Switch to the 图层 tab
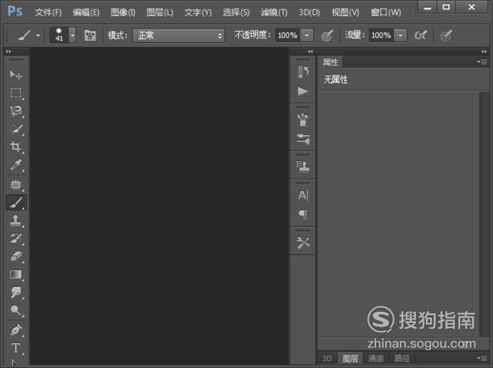Image resolution: width=493 pixels, height=368 pixels. point(350,358)
